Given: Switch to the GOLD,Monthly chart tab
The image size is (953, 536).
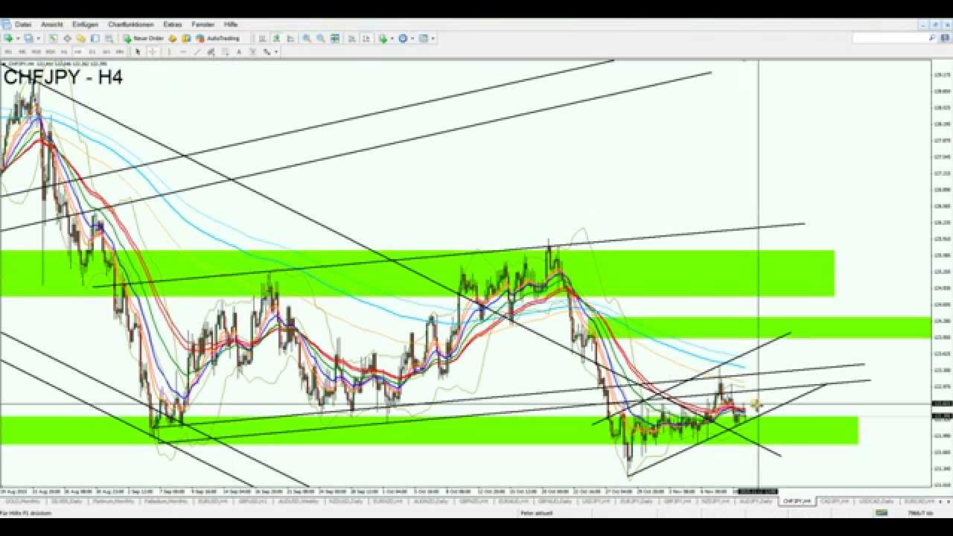Looking at the screenshot, I should click(x=22, y=501).
